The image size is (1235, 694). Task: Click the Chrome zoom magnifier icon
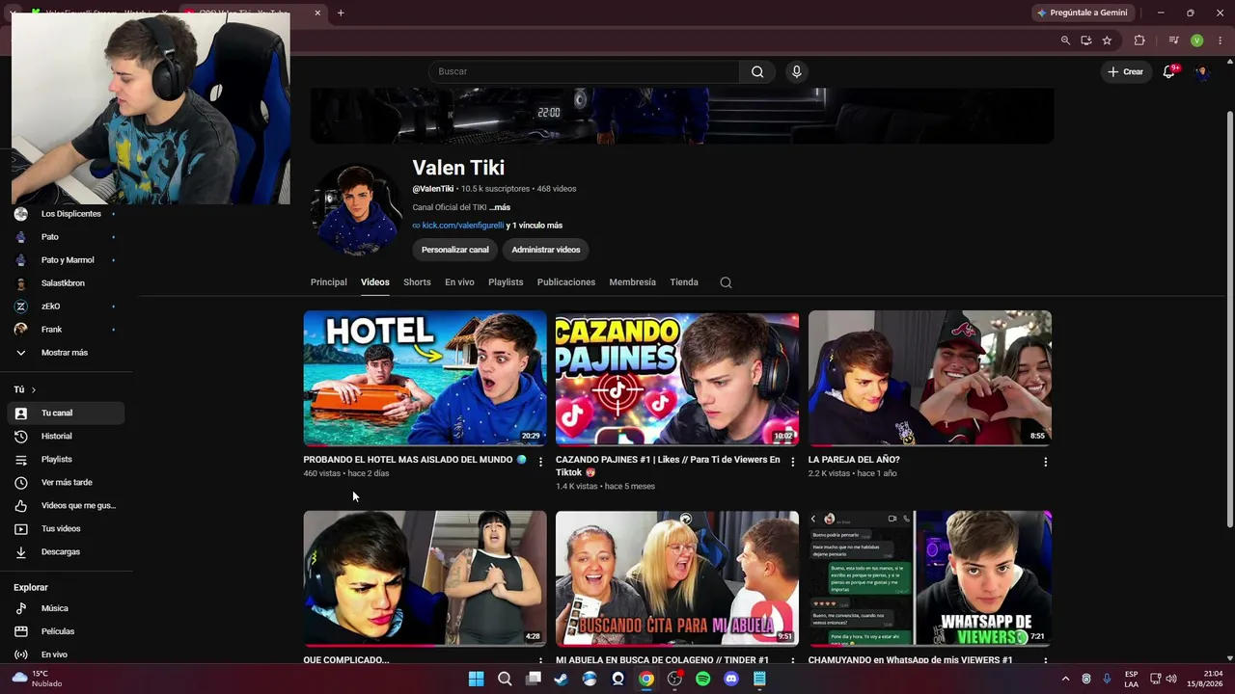click(x=1065, y=40)
